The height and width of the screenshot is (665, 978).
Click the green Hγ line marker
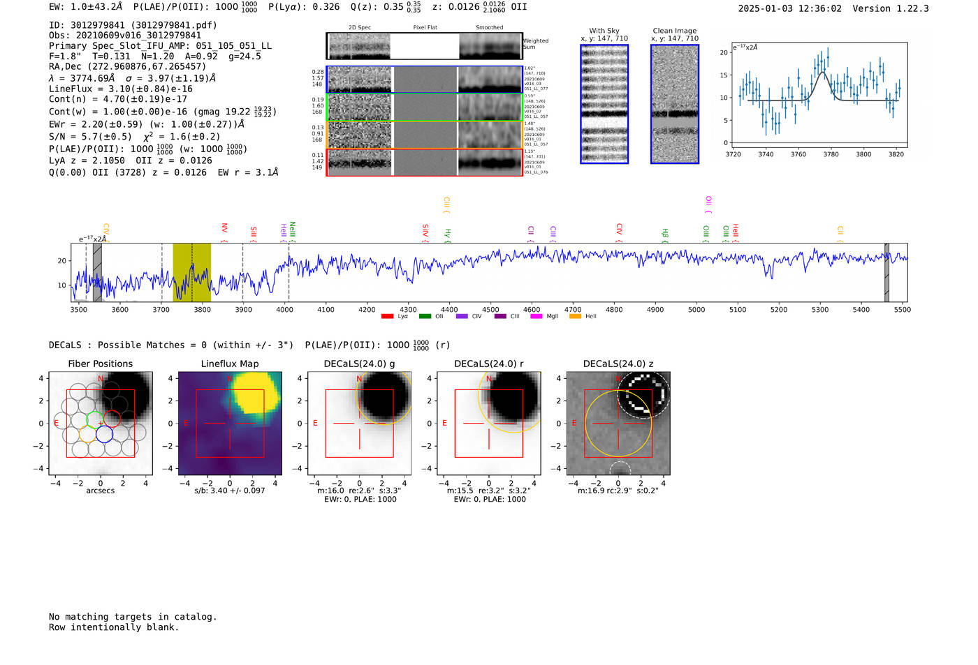point(448,236)
